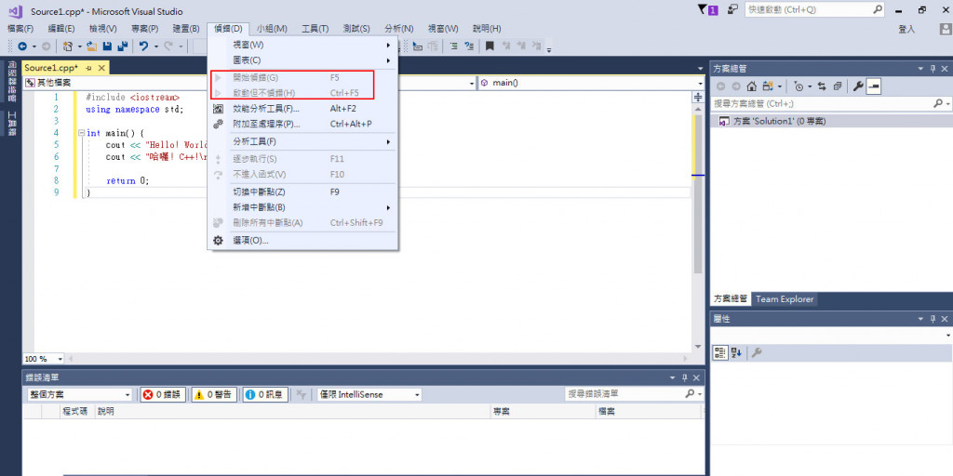Image resolution: width=953 pixels, height=476 pixels.
Task: Click the search magnifier in Error List
Action: click(690, 394)
